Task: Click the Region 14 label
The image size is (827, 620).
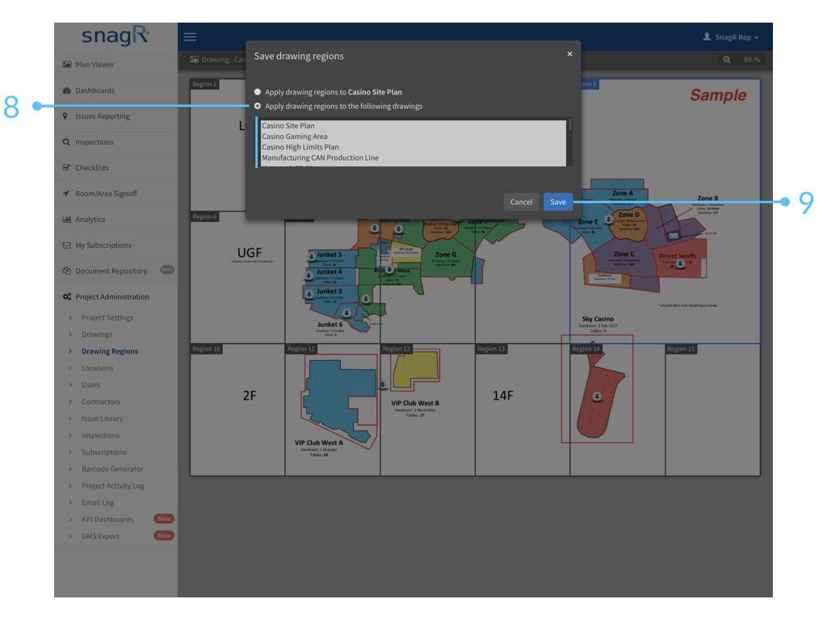Action: (x=586, y=349)
